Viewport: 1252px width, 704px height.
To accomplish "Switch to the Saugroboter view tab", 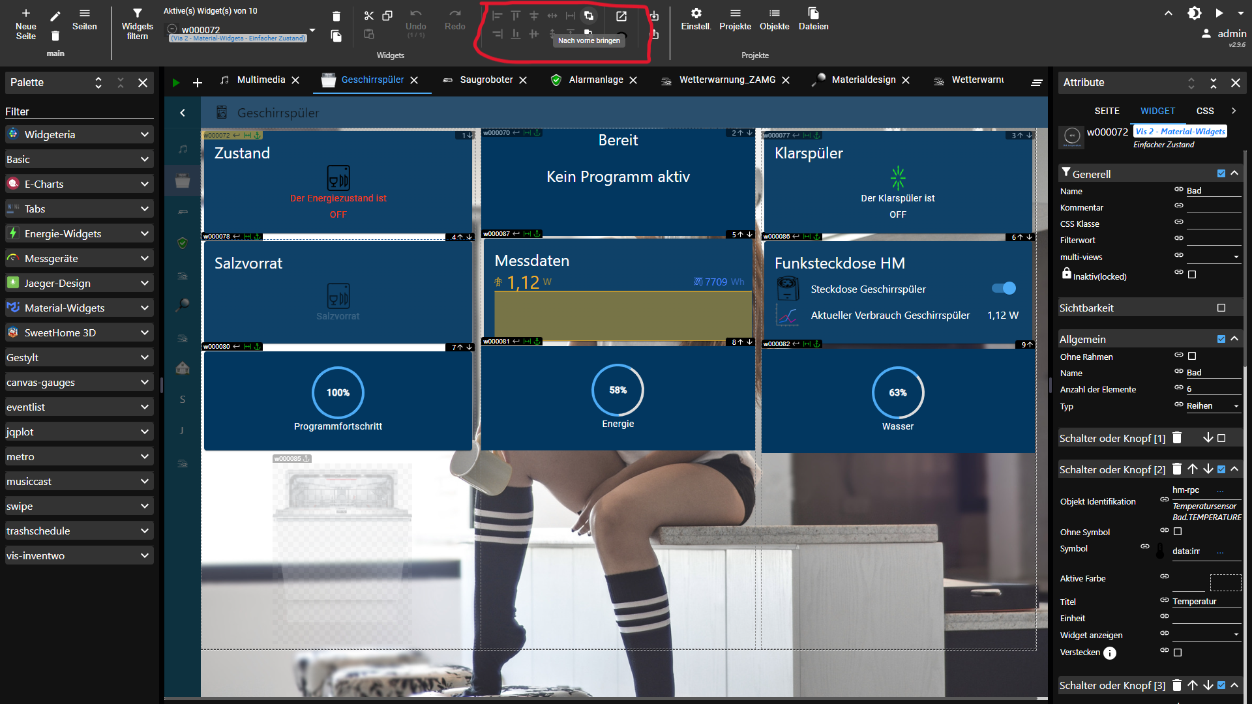I will 486,80.
